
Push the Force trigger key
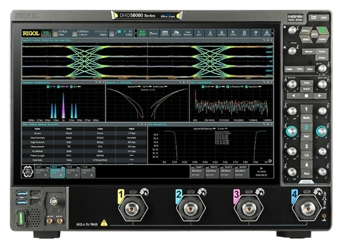point(299,69)
